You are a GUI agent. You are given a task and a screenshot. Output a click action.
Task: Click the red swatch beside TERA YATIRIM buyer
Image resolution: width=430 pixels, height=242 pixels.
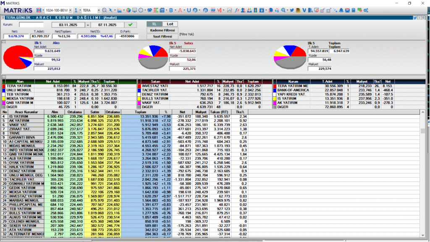click(x=3, y=86)
